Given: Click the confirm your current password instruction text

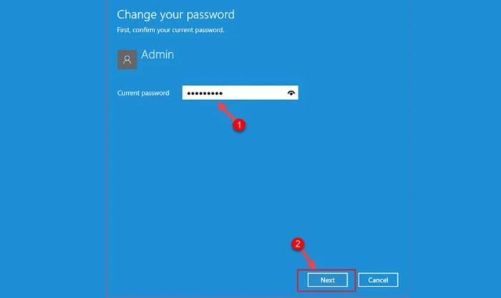Looking at the screenshot, I should 170,30.
